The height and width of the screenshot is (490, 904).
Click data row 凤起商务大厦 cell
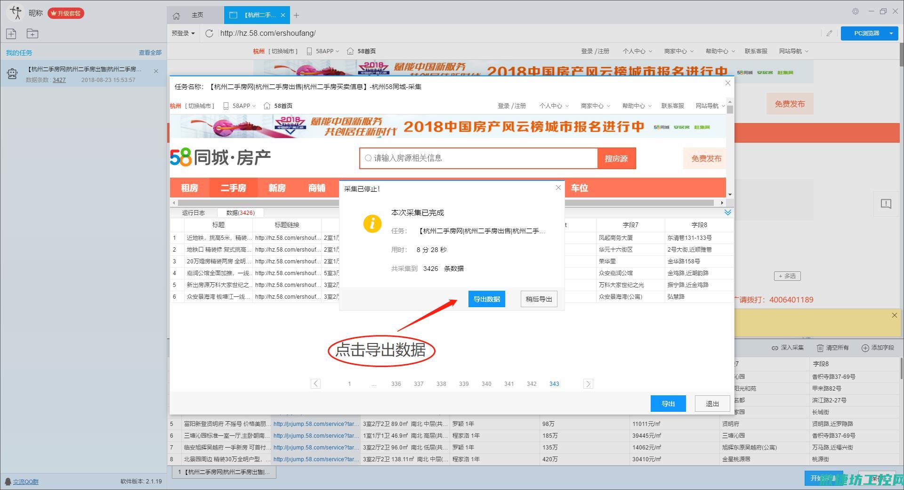pyautogui.click(x=630, y=238)
